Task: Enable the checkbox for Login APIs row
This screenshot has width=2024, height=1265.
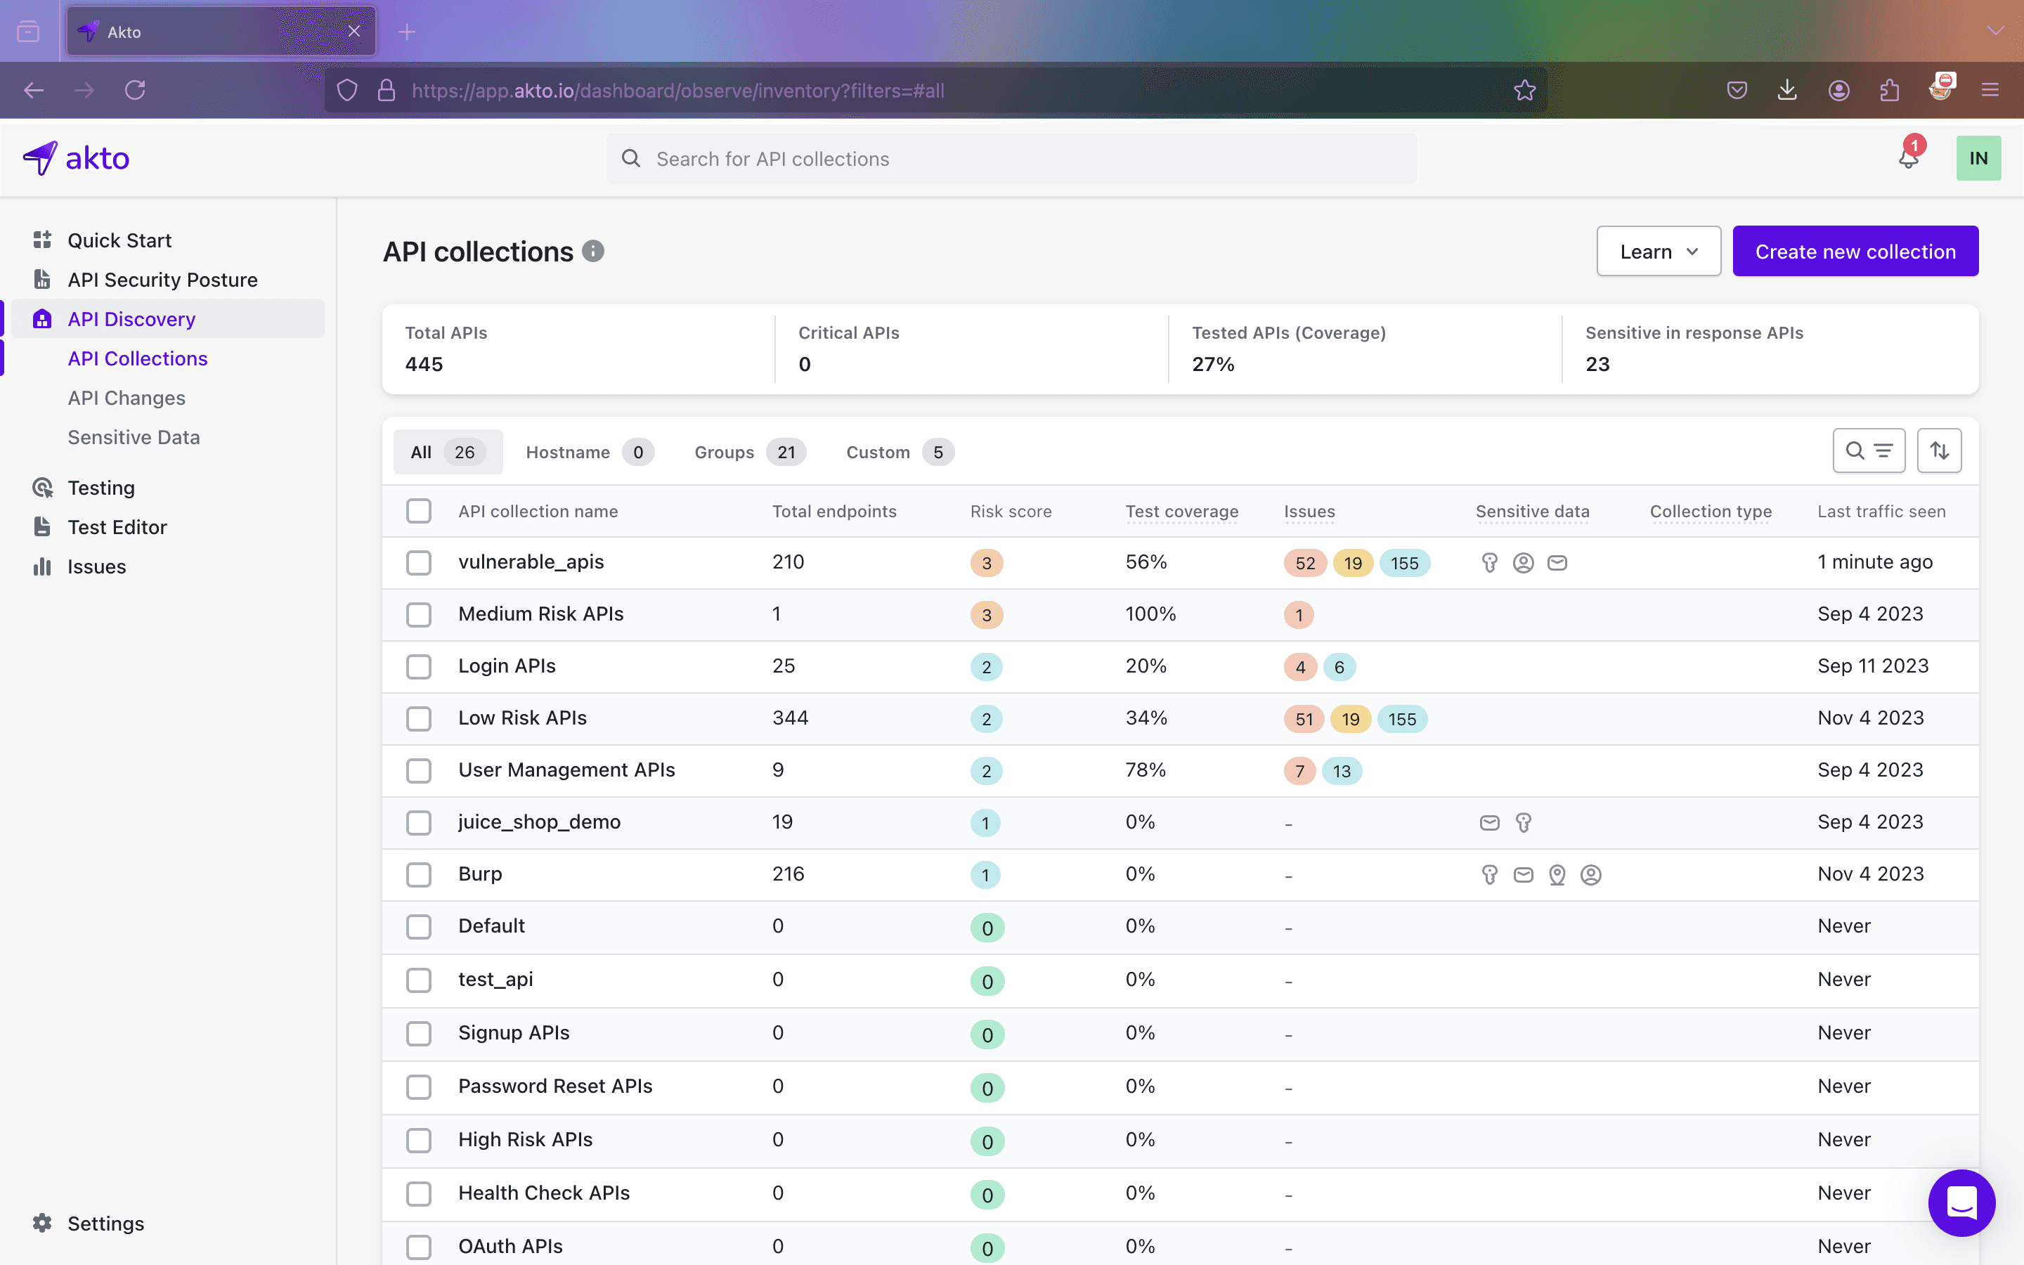Action: point(418,666)
